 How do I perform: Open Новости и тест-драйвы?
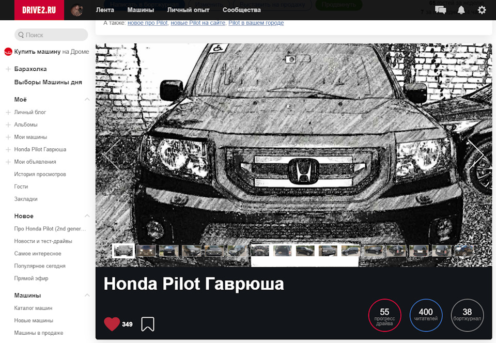pos(43,241)
